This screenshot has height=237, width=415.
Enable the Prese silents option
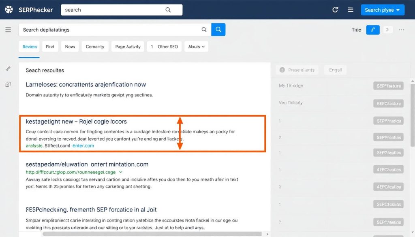[297, 70]
